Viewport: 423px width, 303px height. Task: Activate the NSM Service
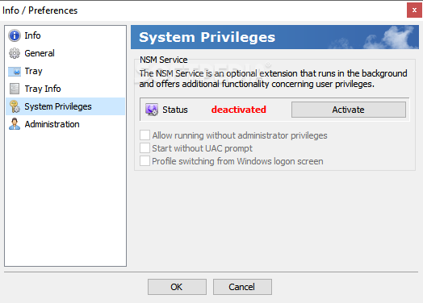point(348,110)
